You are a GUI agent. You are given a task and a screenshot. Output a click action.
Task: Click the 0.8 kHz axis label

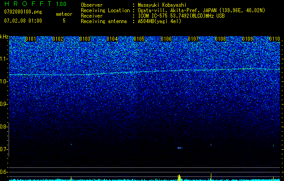click(4, 127)
